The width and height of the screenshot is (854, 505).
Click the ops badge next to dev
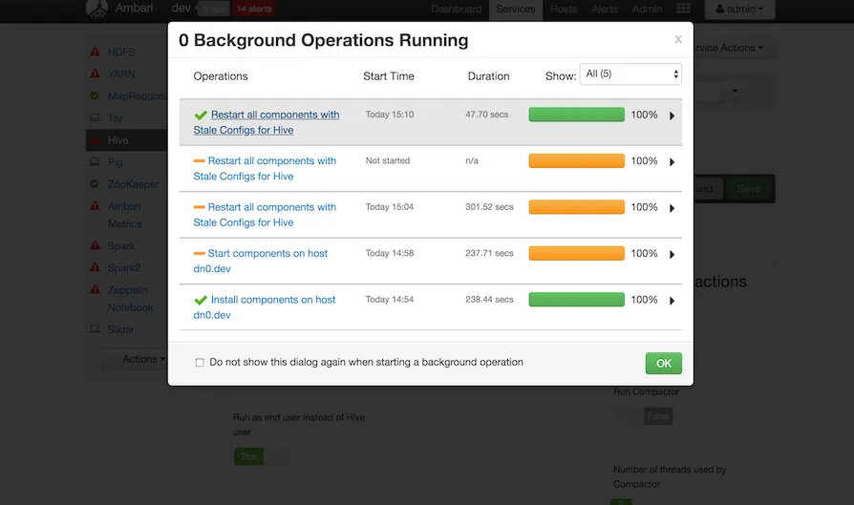pyautogui.click(x=214, y=9)
